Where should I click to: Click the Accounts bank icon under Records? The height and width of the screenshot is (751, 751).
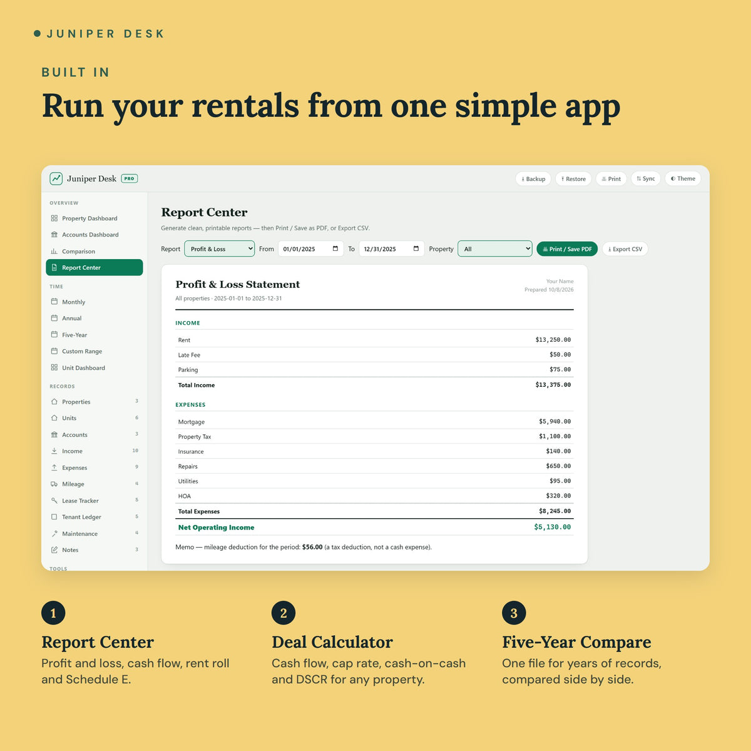(54, 434)
